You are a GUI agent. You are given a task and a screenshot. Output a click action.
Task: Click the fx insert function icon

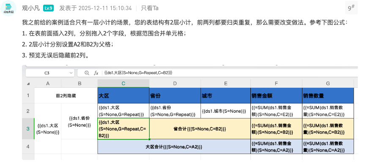pyautogui.click(x=96, y=73)
